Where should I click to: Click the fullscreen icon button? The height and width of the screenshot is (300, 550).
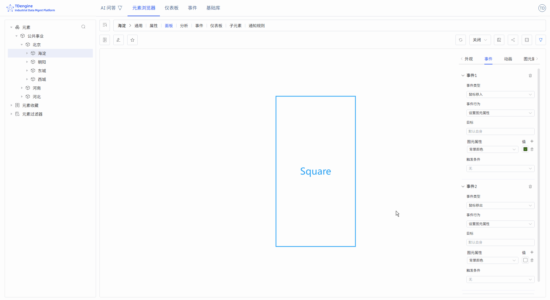tap(527, 40)
